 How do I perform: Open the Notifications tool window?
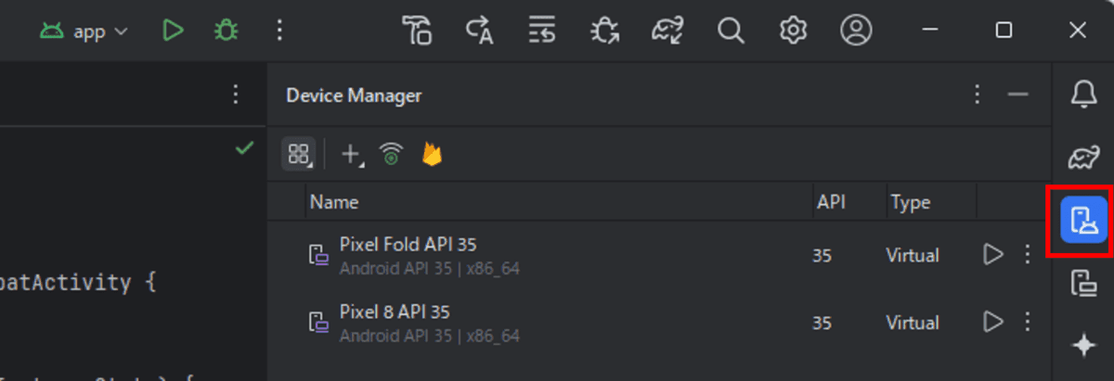point(1083,94)
